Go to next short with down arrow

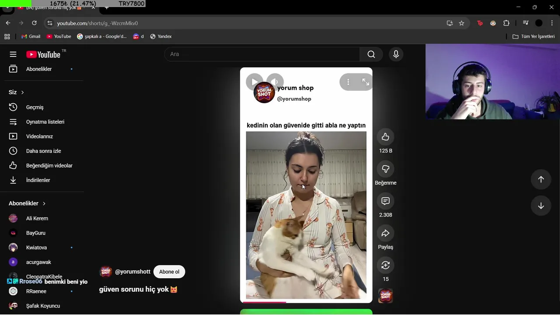coord(541,206)
